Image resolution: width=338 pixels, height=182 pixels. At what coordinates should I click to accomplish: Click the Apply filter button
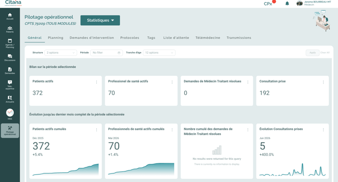point(313,53)
